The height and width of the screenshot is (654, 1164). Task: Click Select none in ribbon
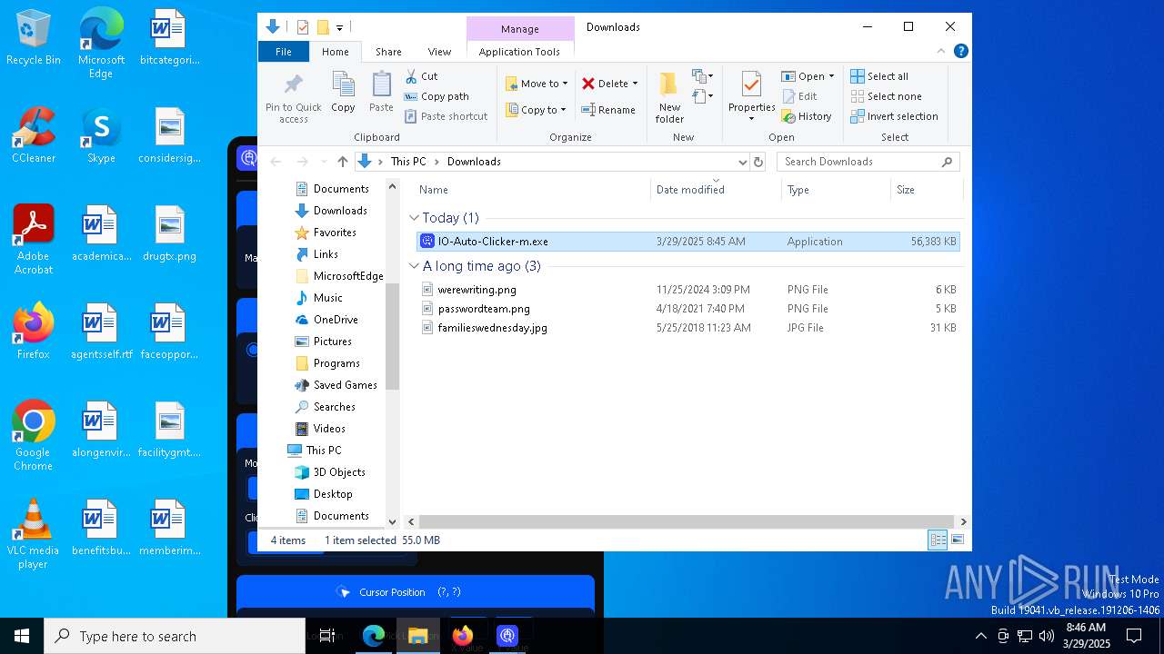click(x=886, y=96)
